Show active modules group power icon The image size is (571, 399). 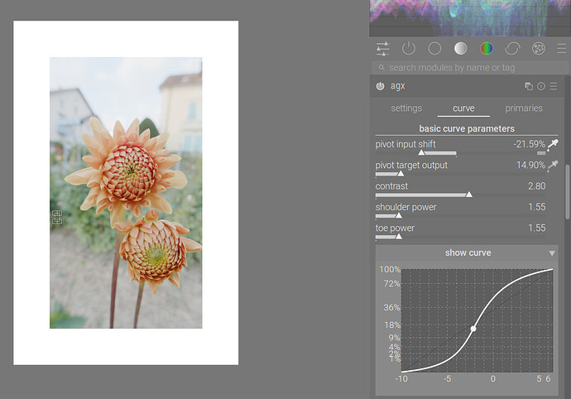[x=408, y=49]
